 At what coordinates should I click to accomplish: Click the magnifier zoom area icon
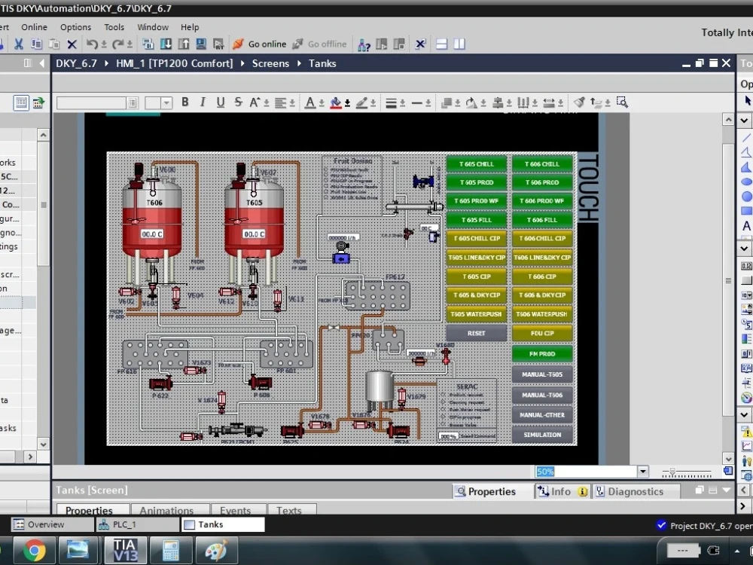[x=622, y=102]
